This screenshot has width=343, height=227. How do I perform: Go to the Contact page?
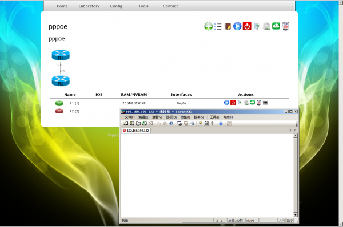point(170,6)
